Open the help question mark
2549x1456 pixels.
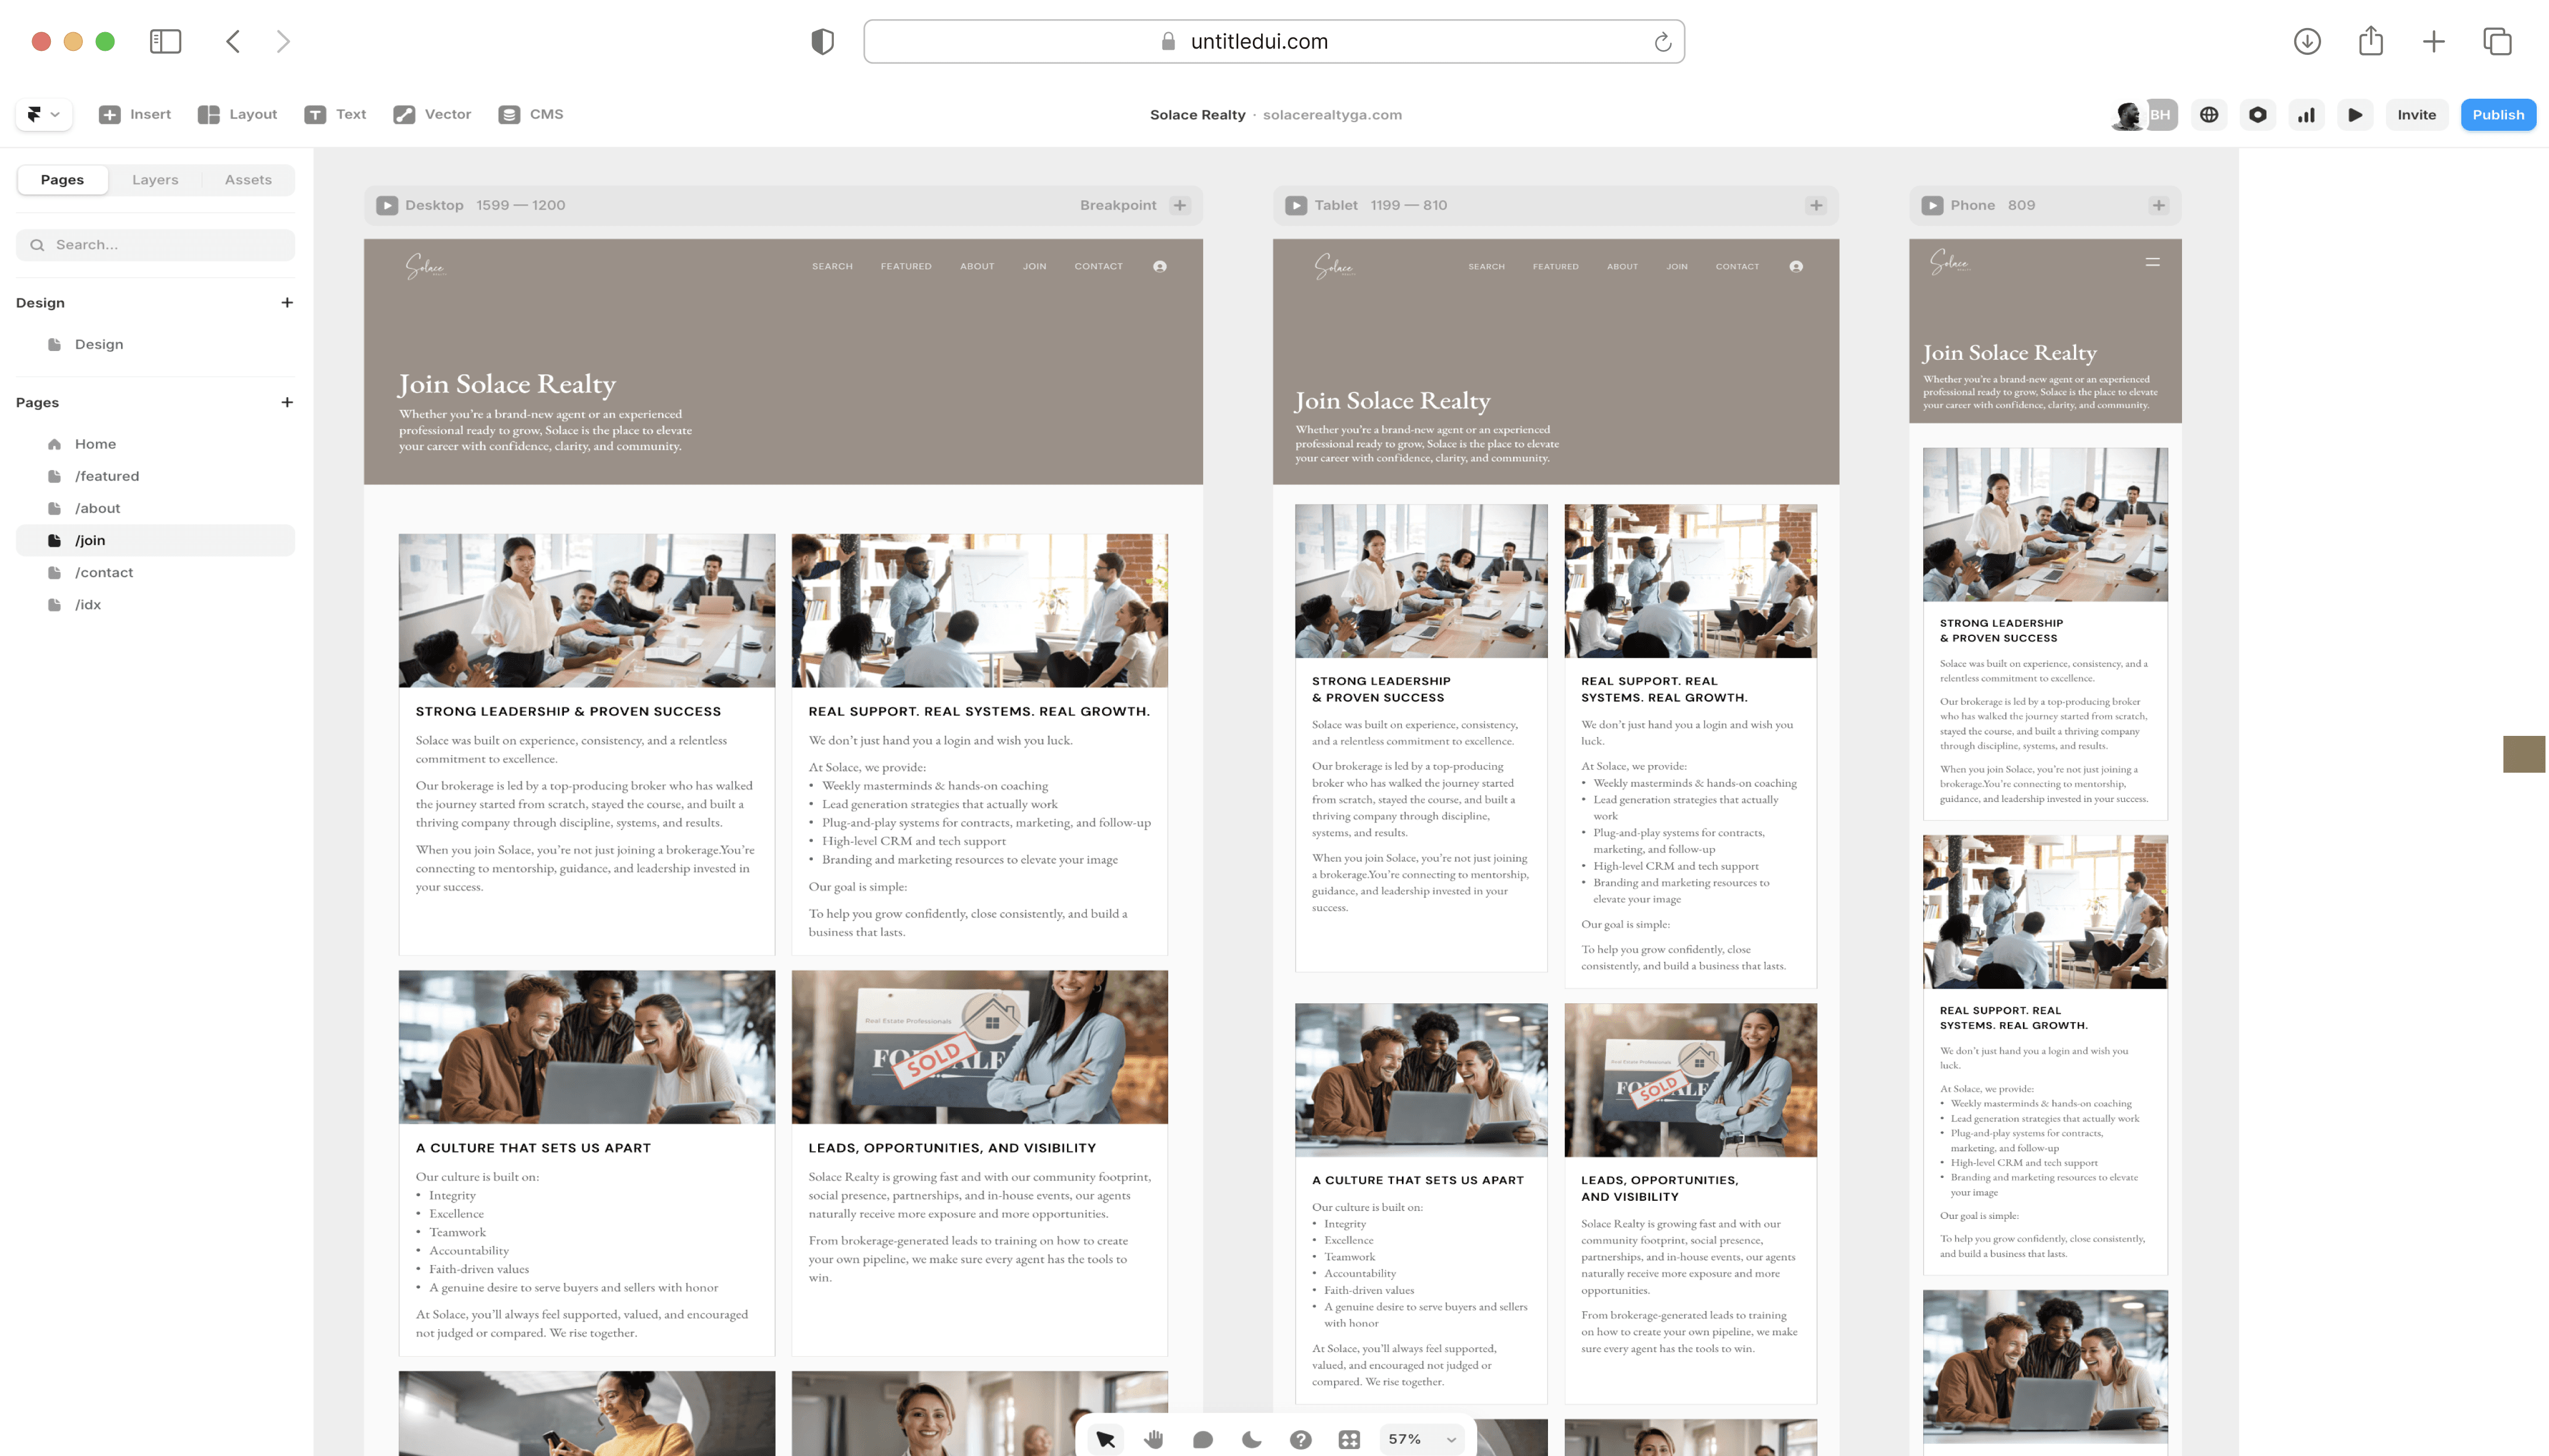point(1301,1439)
